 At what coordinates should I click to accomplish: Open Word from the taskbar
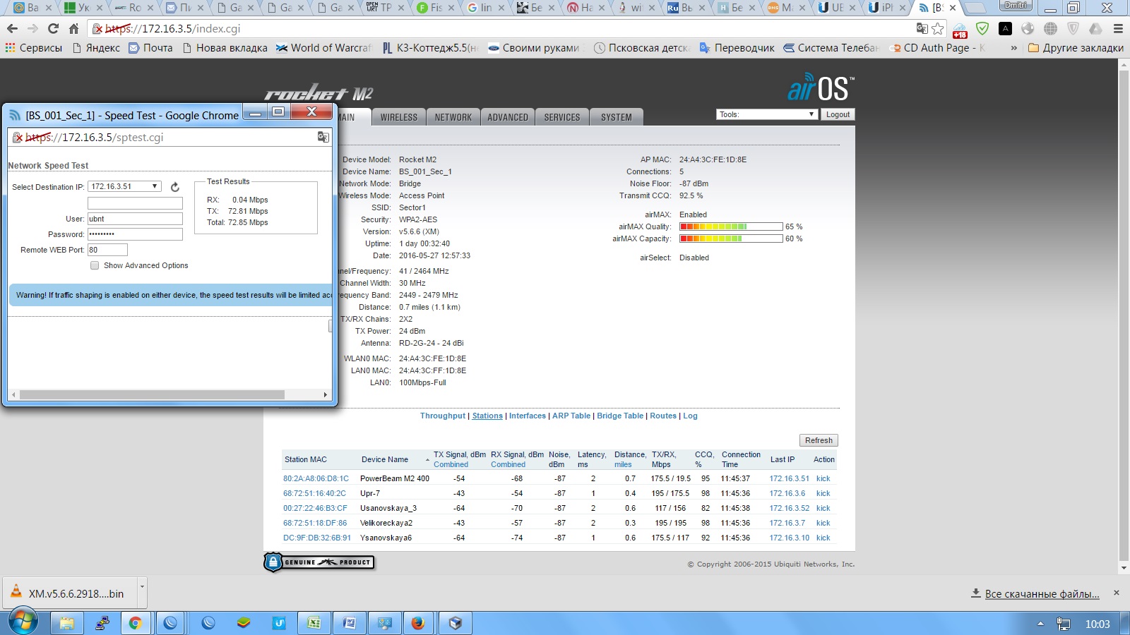(350, 623)
